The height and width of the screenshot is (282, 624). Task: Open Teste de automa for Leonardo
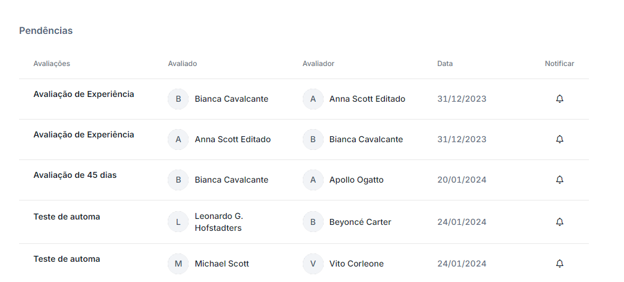(x=67, y=217)
